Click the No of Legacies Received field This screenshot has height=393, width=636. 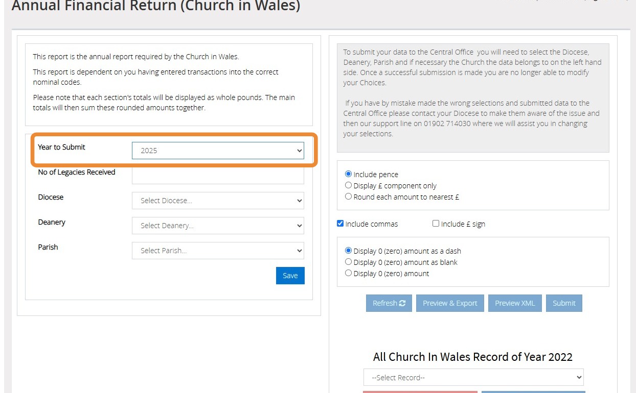218,176
